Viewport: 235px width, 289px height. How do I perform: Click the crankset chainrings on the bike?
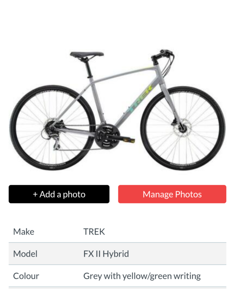tap(106, 136)
